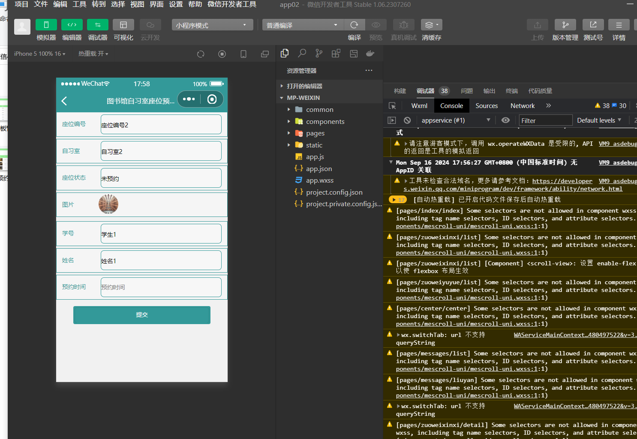Toggle the Debugger panel button
This screenshot has height=439, width=637.
click(x=98, y=25)
